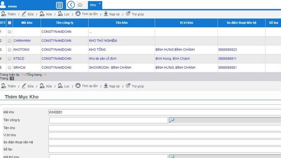Go to page 1 in pagination
This screenshot has height=158, width=281.
(12, 78)
